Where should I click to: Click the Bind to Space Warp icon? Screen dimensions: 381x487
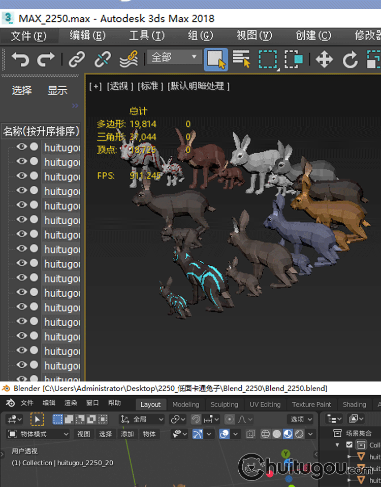(129, 59)
